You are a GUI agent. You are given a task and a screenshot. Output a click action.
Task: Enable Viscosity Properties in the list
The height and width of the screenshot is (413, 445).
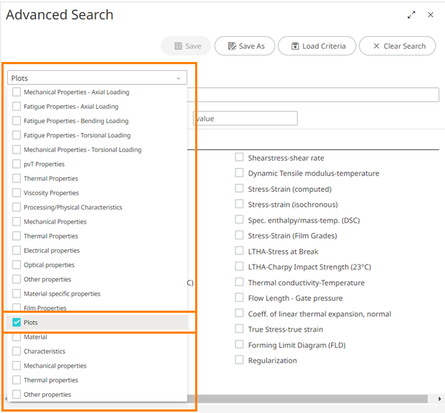pyautogui.click(x=17, y=193)
